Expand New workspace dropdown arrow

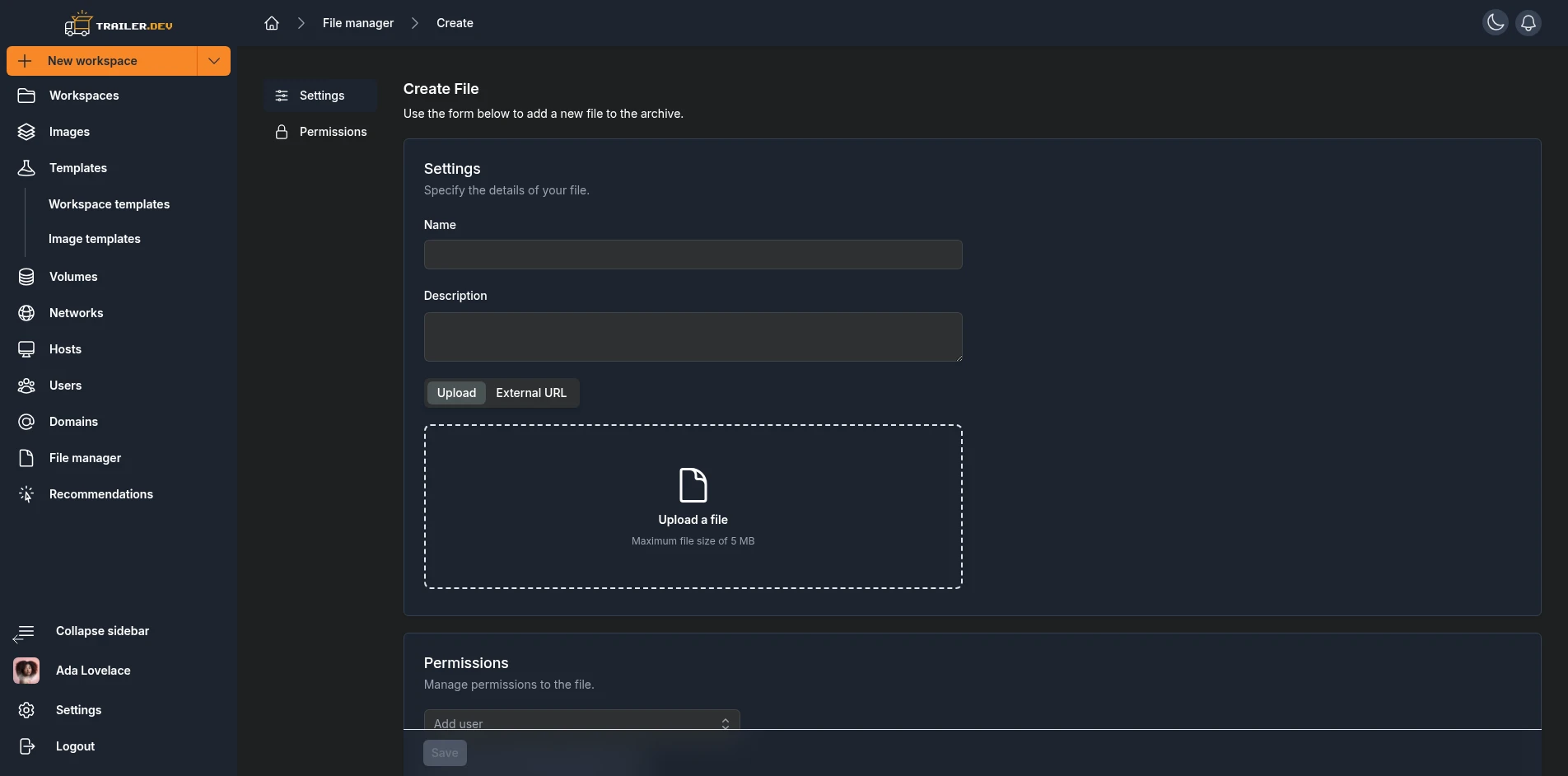click(x=214, y=61)
